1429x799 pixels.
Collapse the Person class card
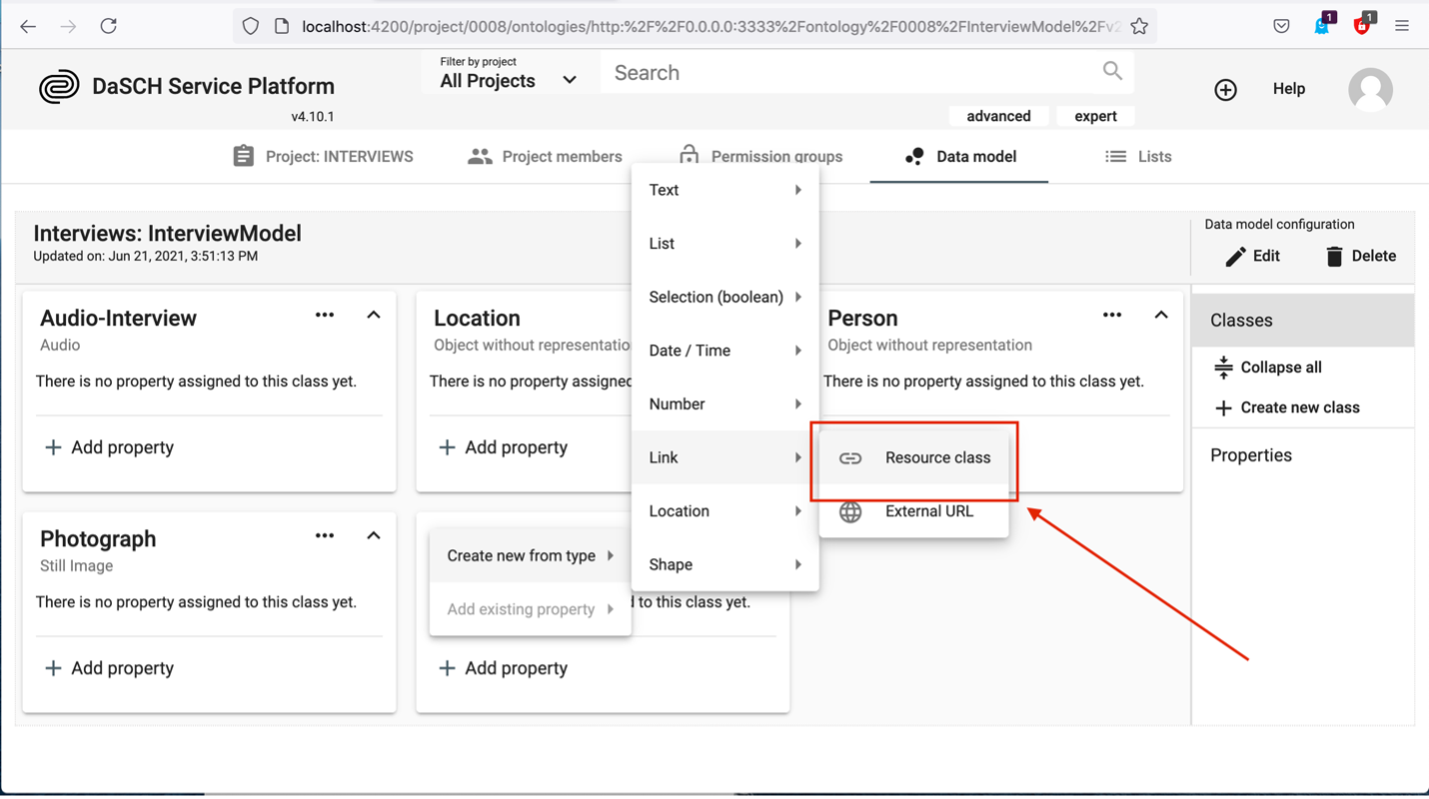1160,315
